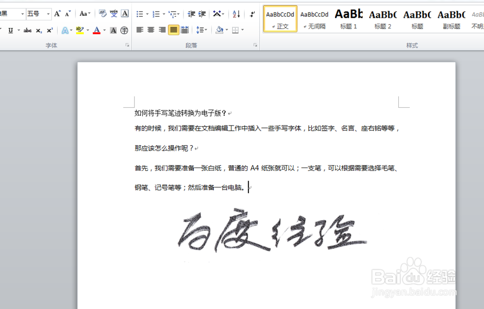The width and height of the screenshot is (484, 309).
Task: Expand font color dropdown arrow
Action: coord(105,30)
